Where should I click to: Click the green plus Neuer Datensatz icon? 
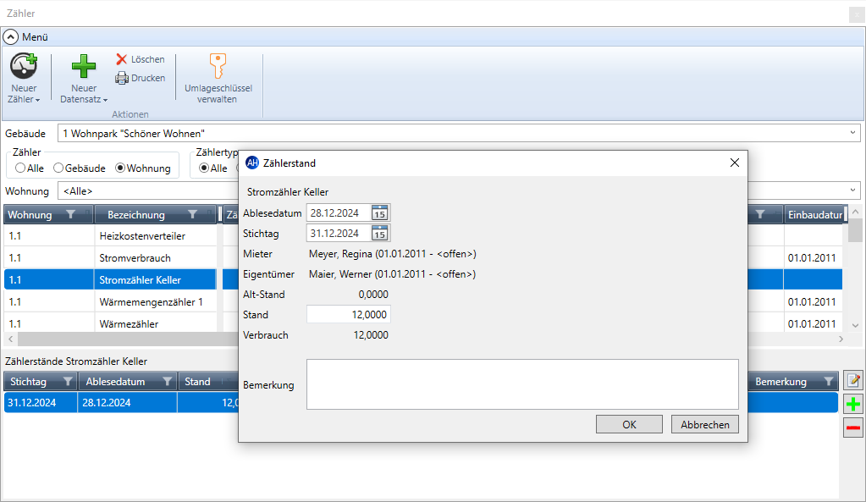click(x=83, y=67)
